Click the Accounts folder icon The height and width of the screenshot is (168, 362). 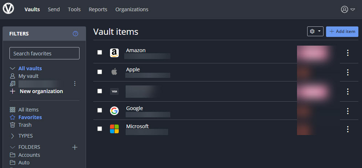(12, 155)
